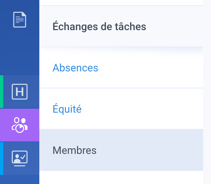Click the light gray strip at right edge

(x=207, y=92)
